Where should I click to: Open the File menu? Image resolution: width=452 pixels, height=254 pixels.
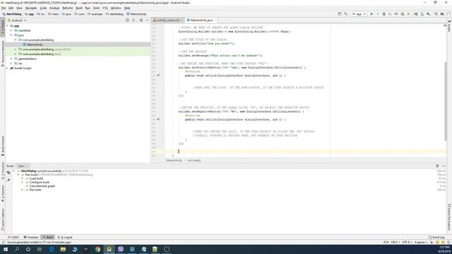click(4, 8)
